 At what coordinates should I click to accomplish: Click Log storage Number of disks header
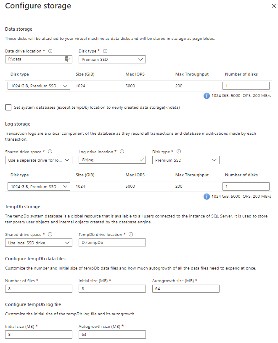coord(241,175)
